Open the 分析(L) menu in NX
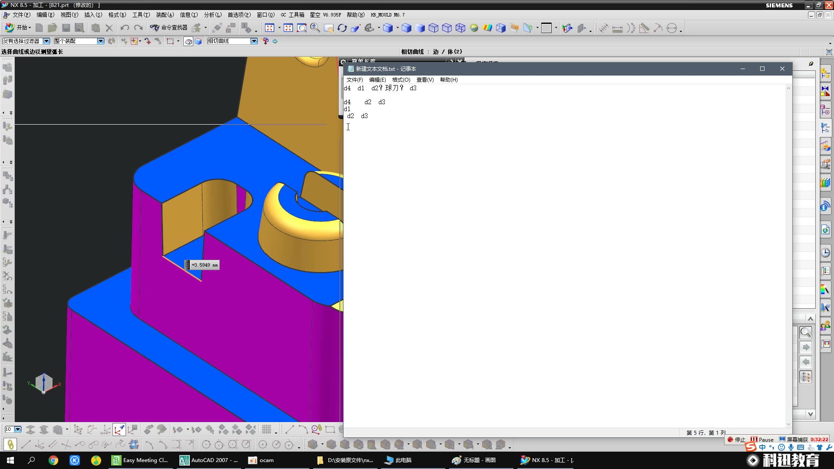The height and width of the screenshot is (469, 834). 212,15
